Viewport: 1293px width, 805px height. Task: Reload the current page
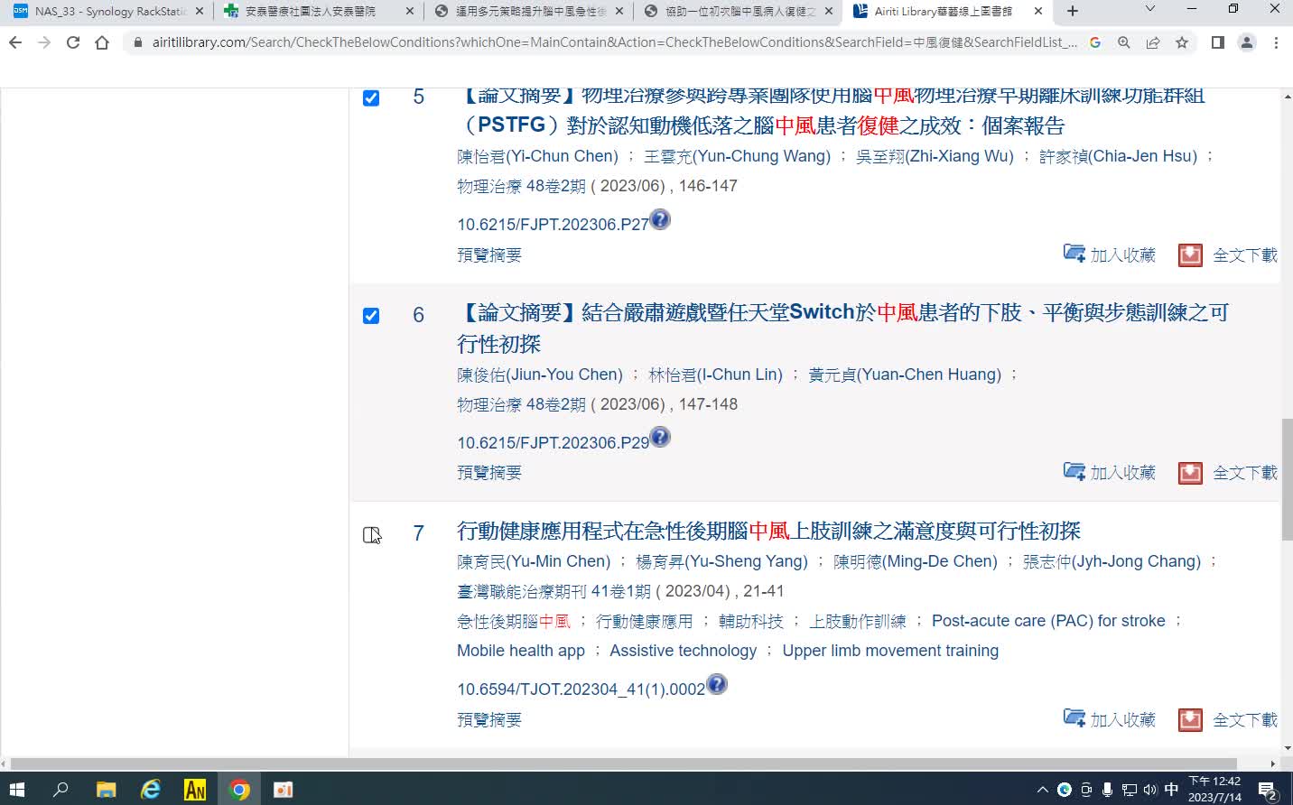pos(73,42)
